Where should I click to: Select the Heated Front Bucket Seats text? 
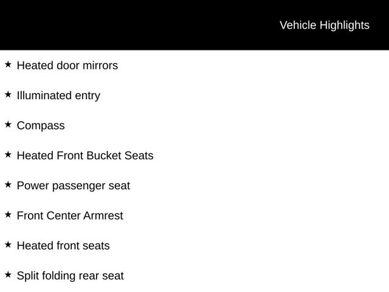85,156
